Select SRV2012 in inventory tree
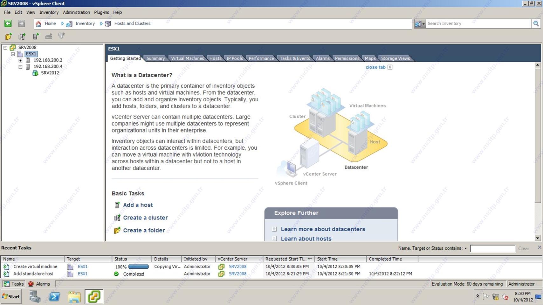 (50, 73)
